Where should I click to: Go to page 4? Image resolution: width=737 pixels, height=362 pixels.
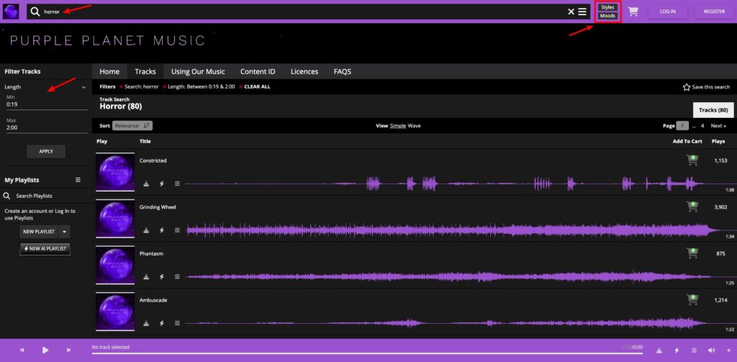pyautogui.click(x=702, y=125)
